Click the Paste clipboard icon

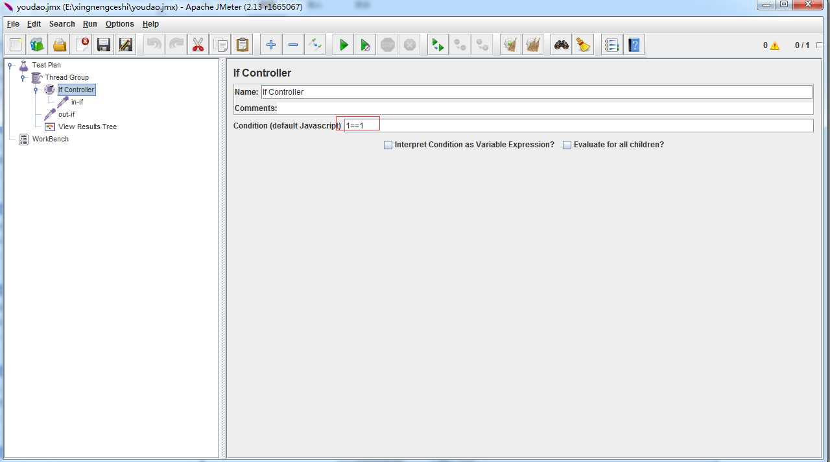tap(243, 45)
